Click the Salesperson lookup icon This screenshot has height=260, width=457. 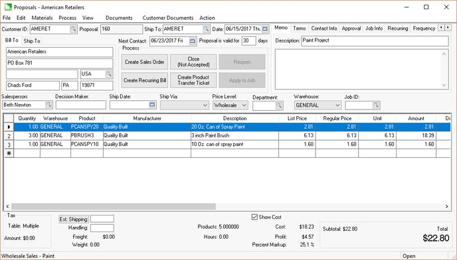tap(48, 105)
